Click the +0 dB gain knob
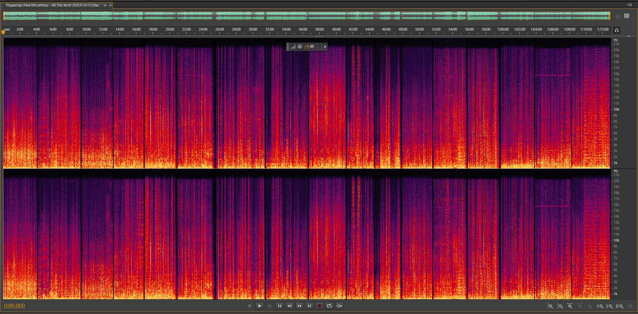Screen dimensions: 638x314 [x=300, y=47]
